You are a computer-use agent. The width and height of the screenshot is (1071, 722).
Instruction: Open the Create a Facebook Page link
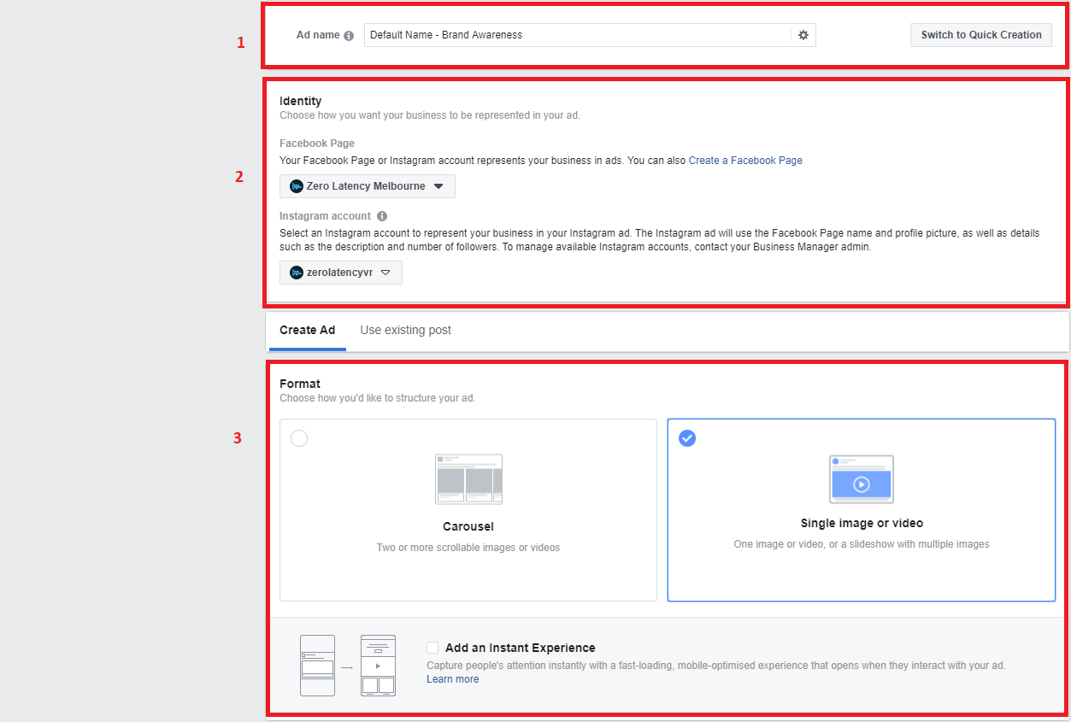[x=745, y=161]
